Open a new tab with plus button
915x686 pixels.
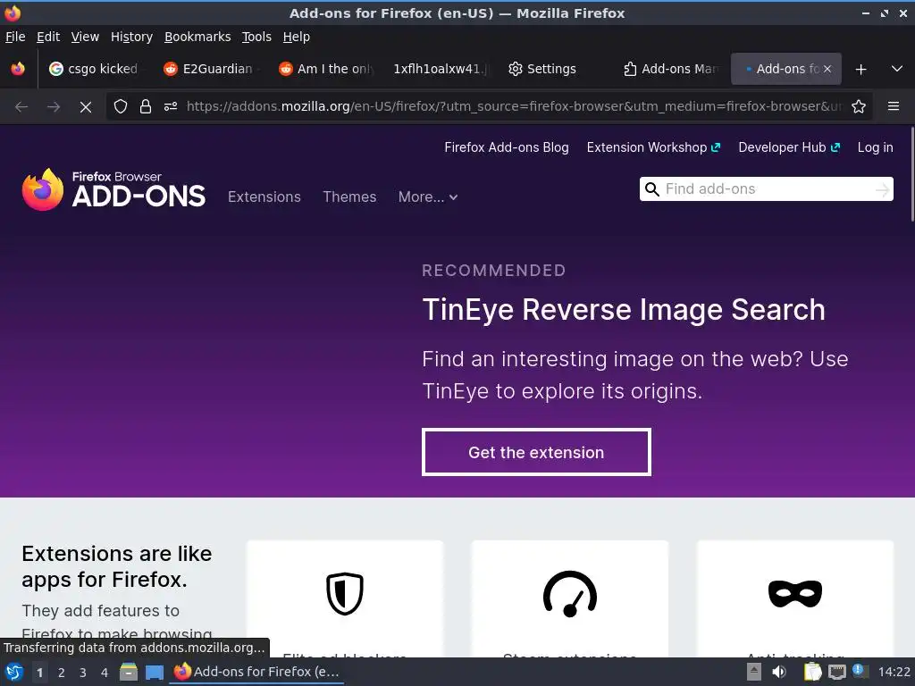(x=860, y=70)
